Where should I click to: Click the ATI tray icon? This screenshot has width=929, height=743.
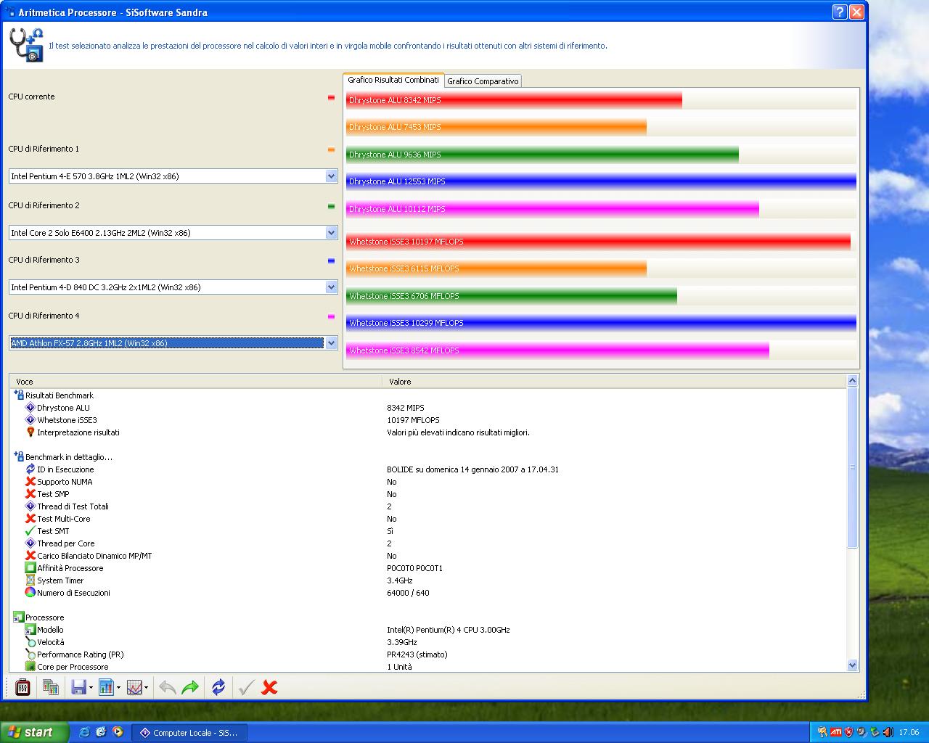tap(835, 732)
